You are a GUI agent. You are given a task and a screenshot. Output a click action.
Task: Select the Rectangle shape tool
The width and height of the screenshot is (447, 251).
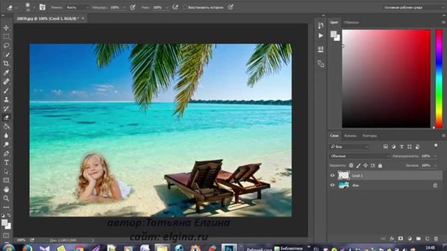pos(6,181)
